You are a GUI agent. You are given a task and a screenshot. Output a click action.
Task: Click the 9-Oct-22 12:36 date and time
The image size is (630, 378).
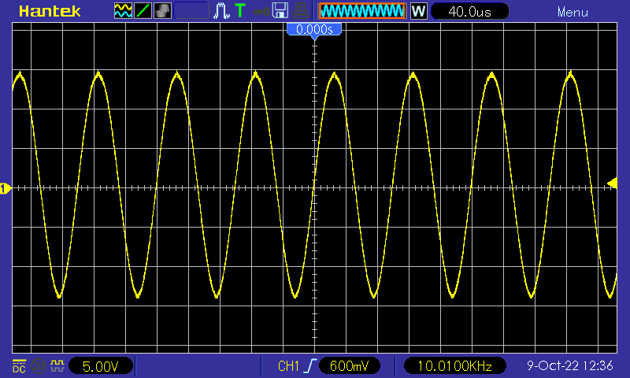tap(569, 365)
